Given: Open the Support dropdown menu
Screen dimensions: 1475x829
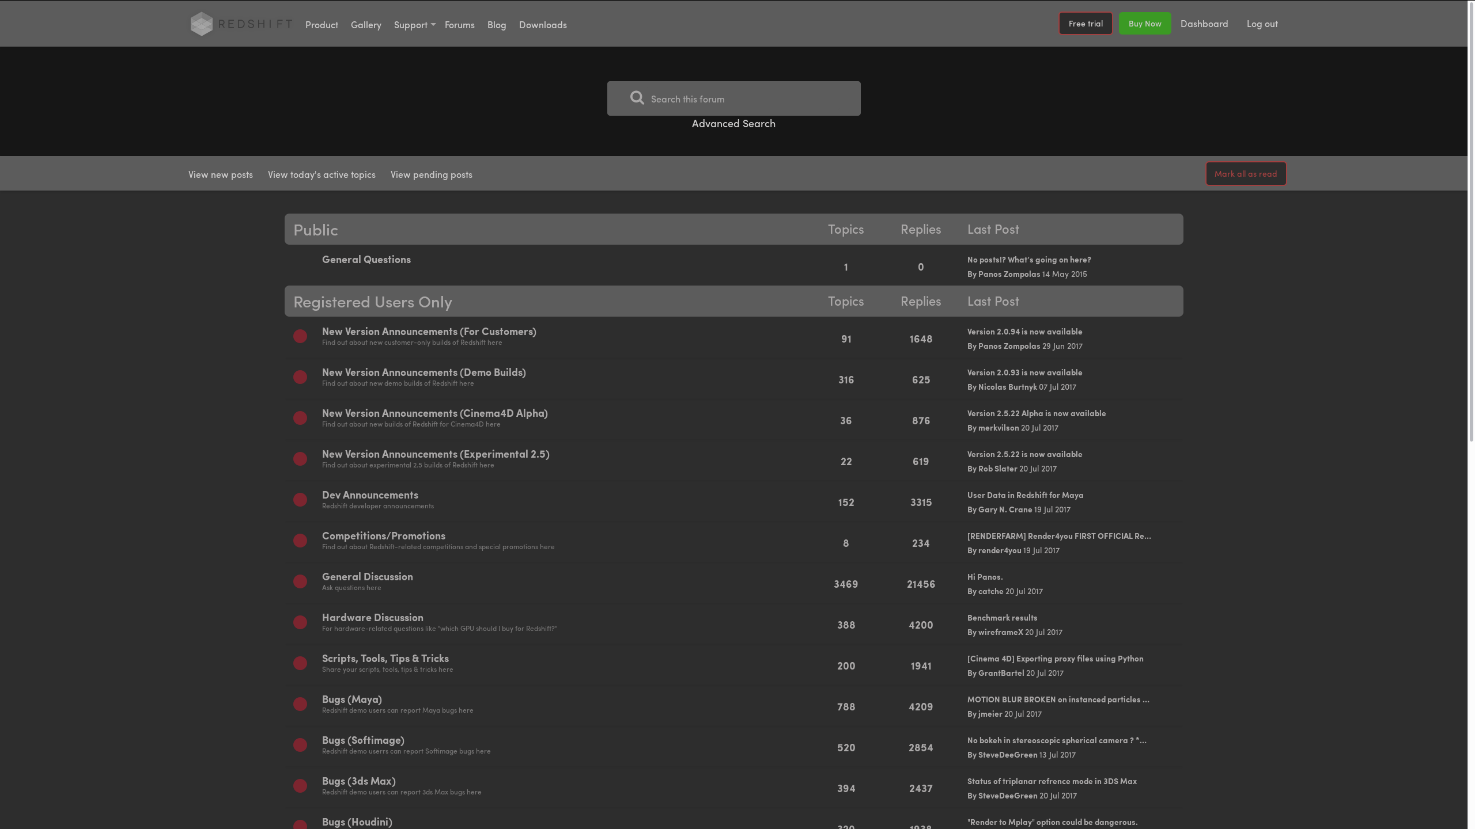Looking at the screenshot, I should [x=414, y=25].
